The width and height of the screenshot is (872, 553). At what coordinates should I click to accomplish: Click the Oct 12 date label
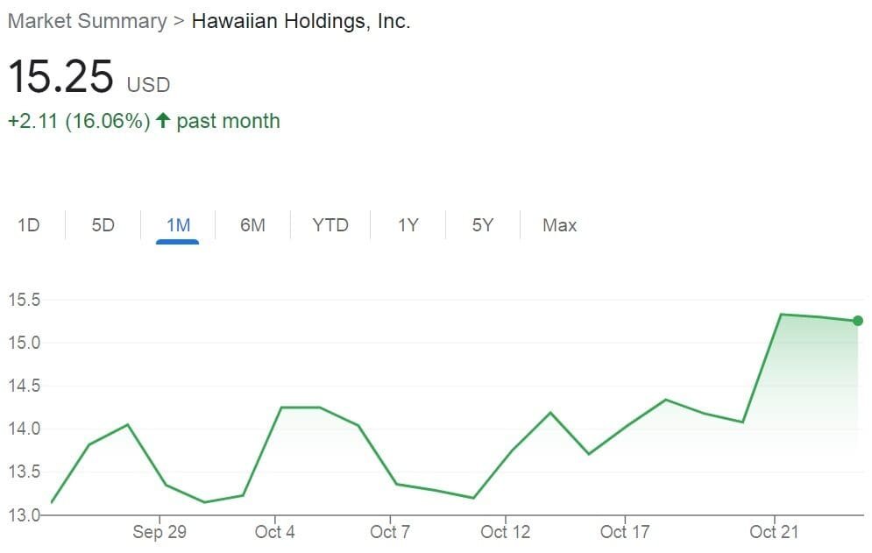tap(506, 532)
